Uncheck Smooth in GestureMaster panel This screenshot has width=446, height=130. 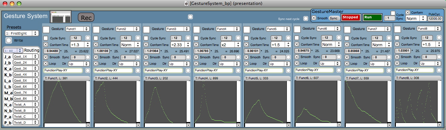[314, 18]
